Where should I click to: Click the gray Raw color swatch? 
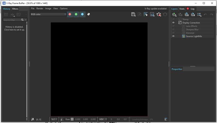pyautogui.click(x=72, y=119)
